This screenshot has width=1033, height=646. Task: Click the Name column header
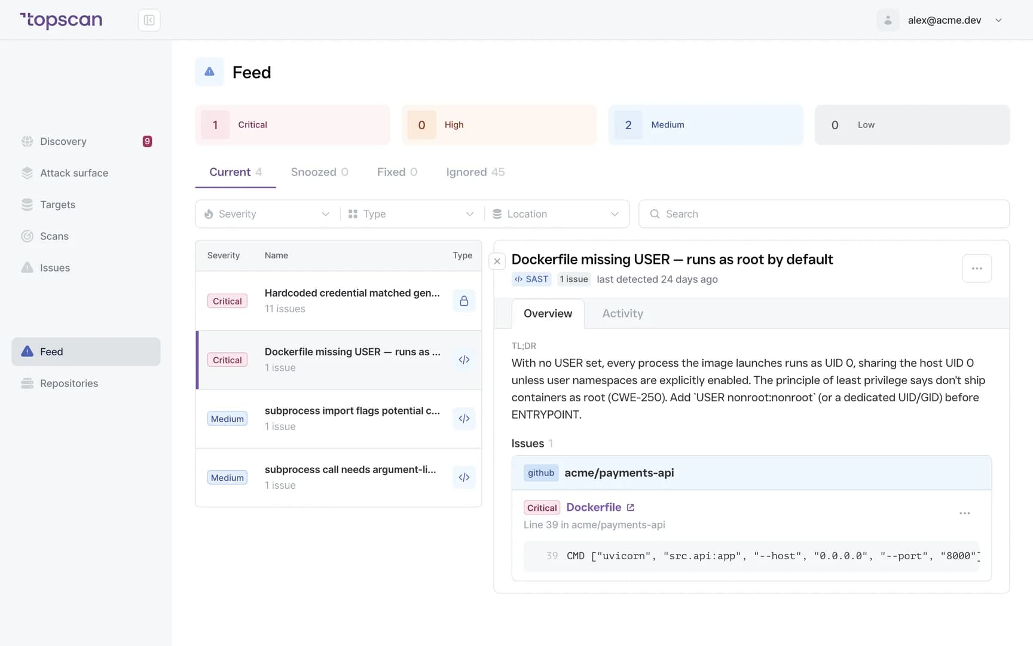[276, 255]
